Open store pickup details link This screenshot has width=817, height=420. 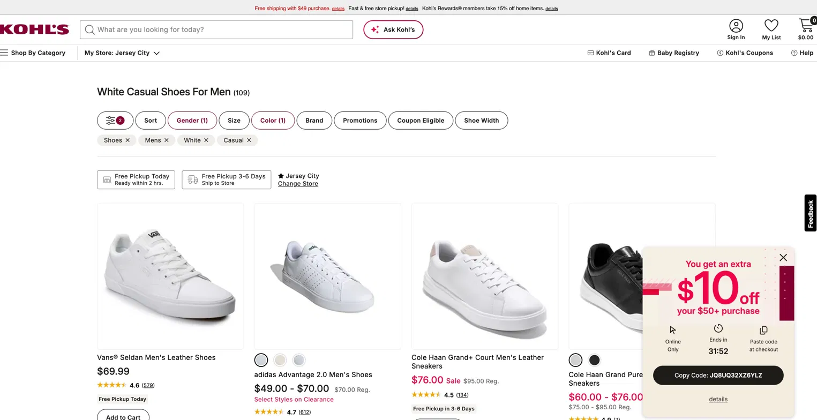[412, 9]
